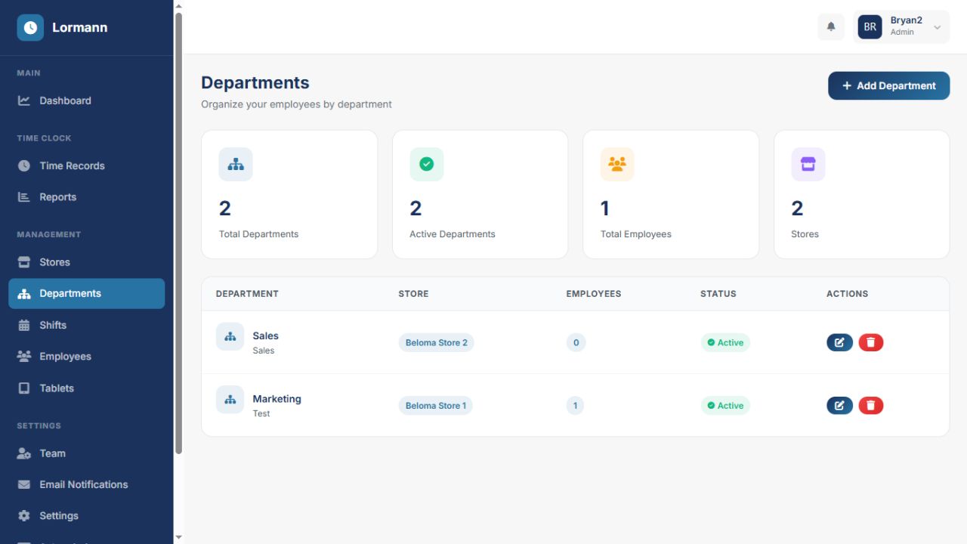The width and height of the screenshot is (967, 544).
Task: Click the Beloma Store 2 badge
Action: [436, 342]
